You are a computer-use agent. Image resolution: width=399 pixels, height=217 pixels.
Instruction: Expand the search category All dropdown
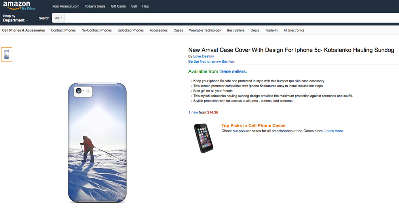59,18
